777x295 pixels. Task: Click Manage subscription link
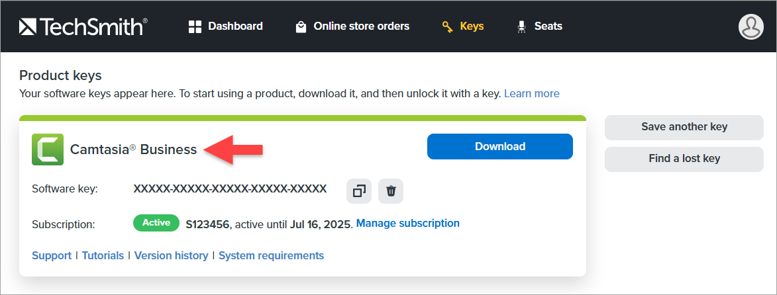[407, 224]
